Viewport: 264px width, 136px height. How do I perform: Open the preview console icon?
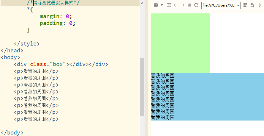pos(169,5)
